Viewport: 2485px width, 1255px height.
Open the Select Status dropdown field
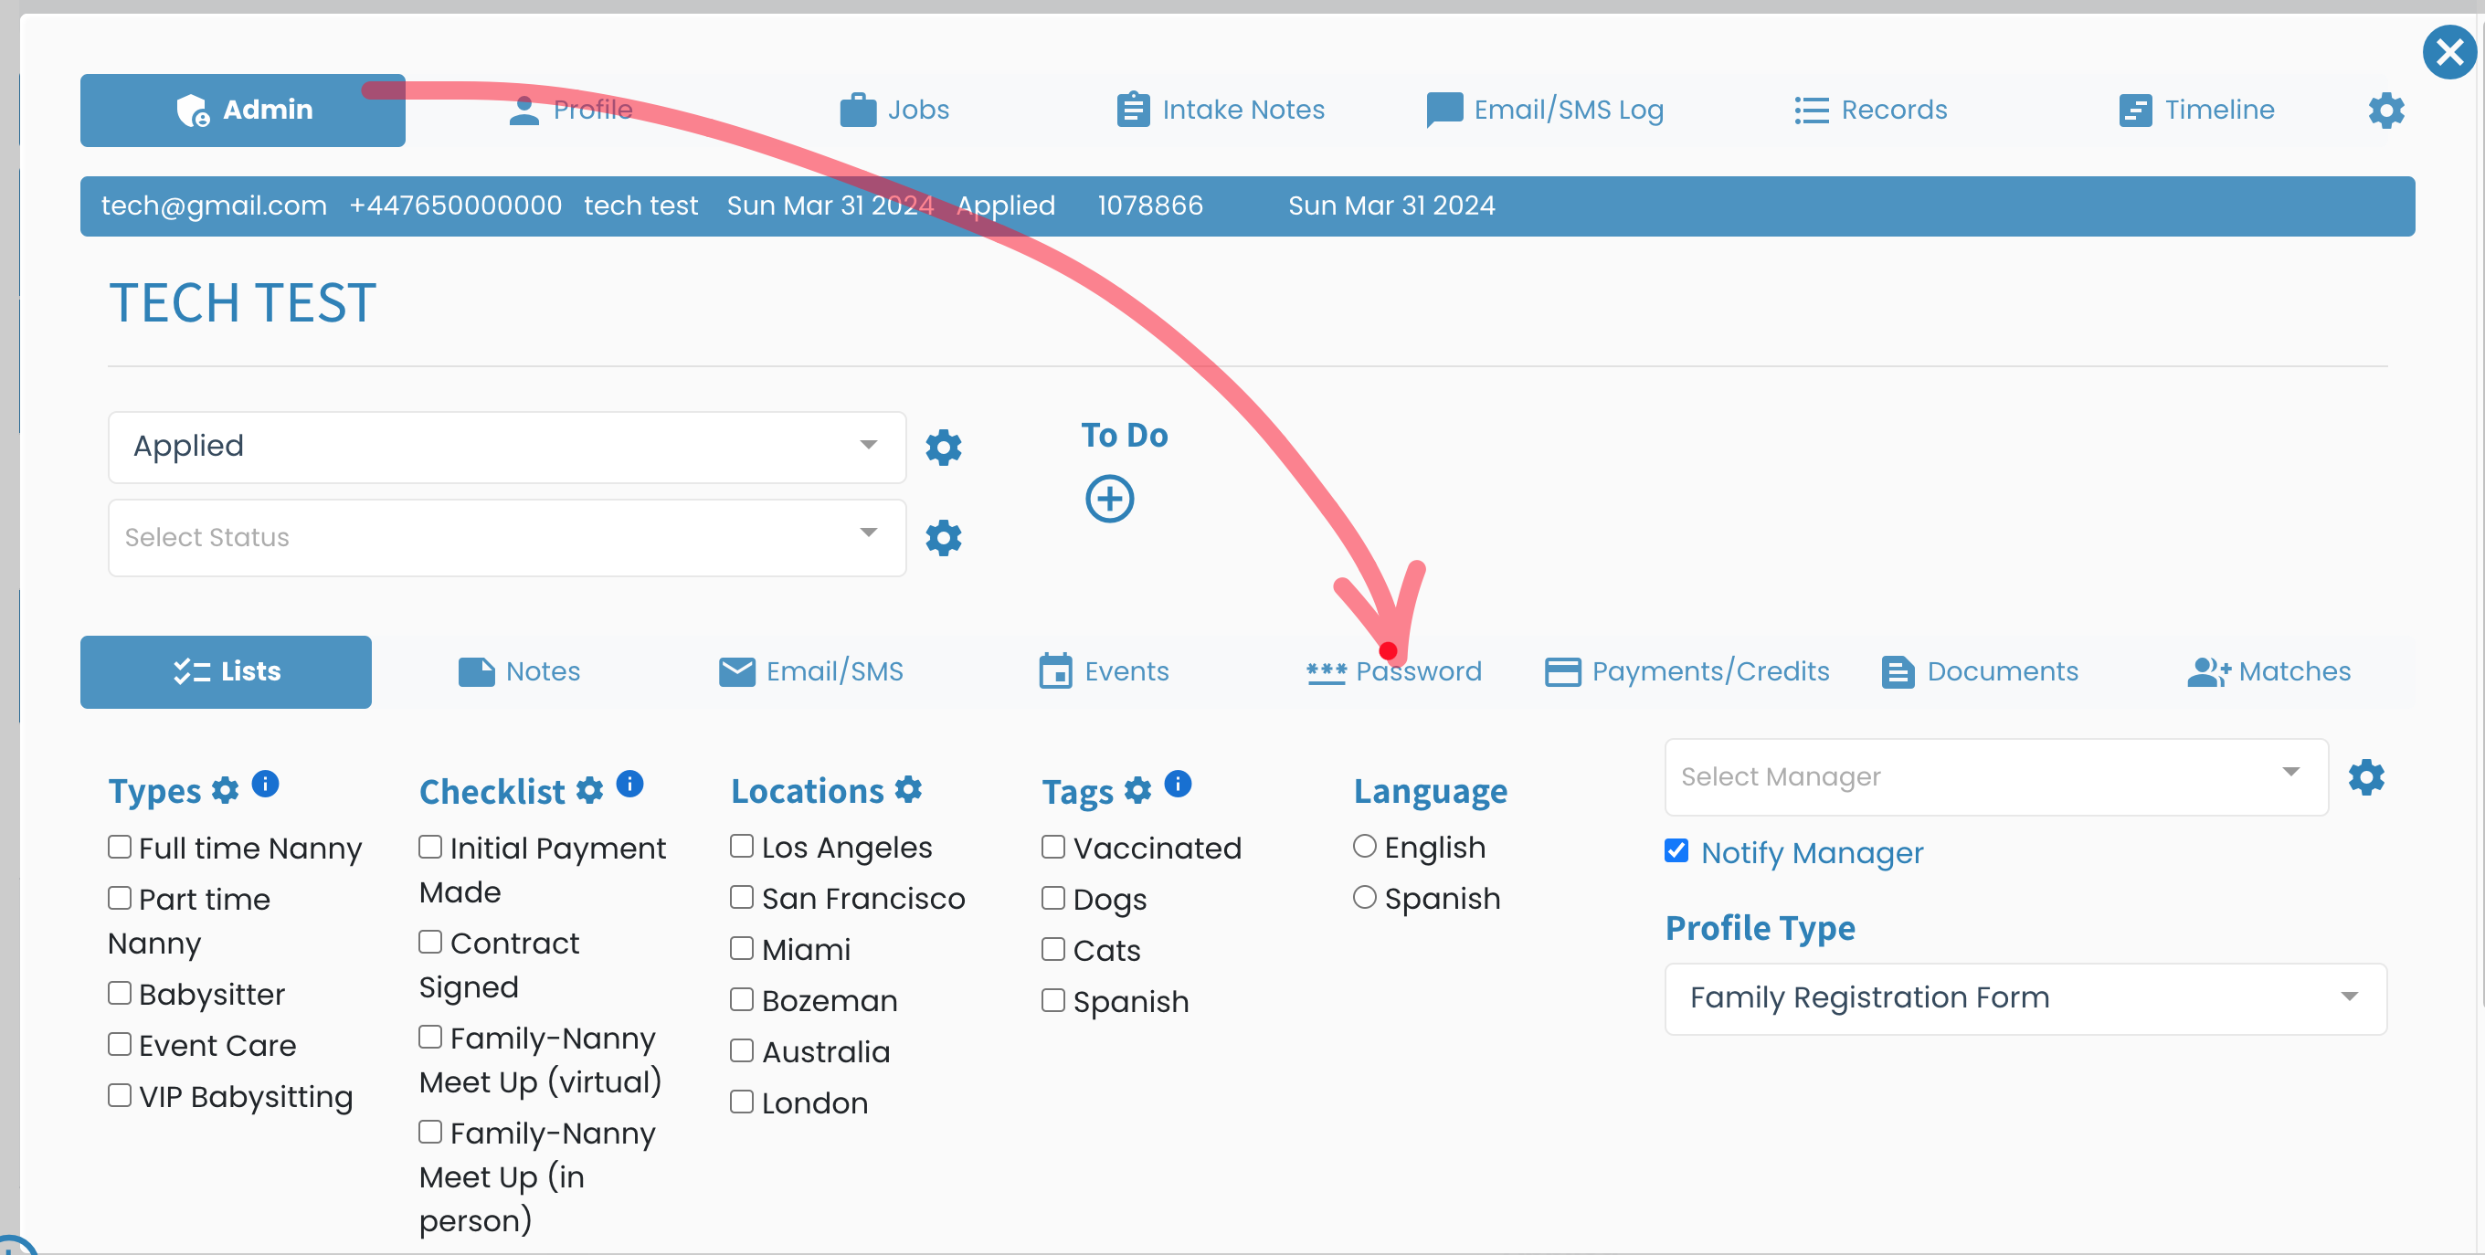pos(507,537)
